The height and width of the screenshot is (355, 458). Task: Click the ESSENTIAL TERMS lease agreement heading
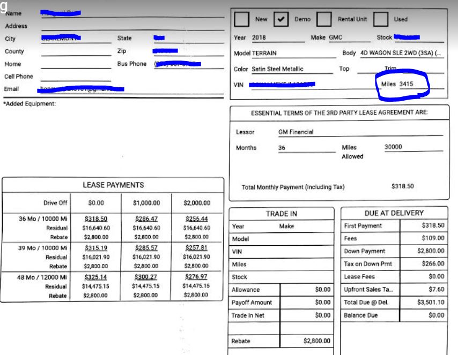coord(339,113)
